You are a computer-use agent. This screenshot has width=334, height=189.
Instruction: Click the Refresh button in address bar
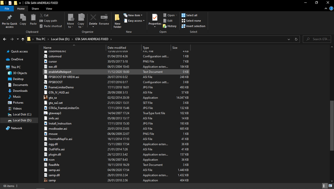[296, 39]
